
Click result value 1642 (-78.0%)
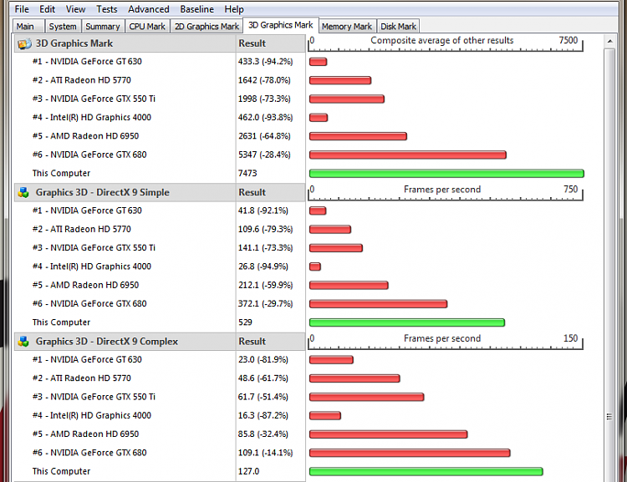pos(264,80)
